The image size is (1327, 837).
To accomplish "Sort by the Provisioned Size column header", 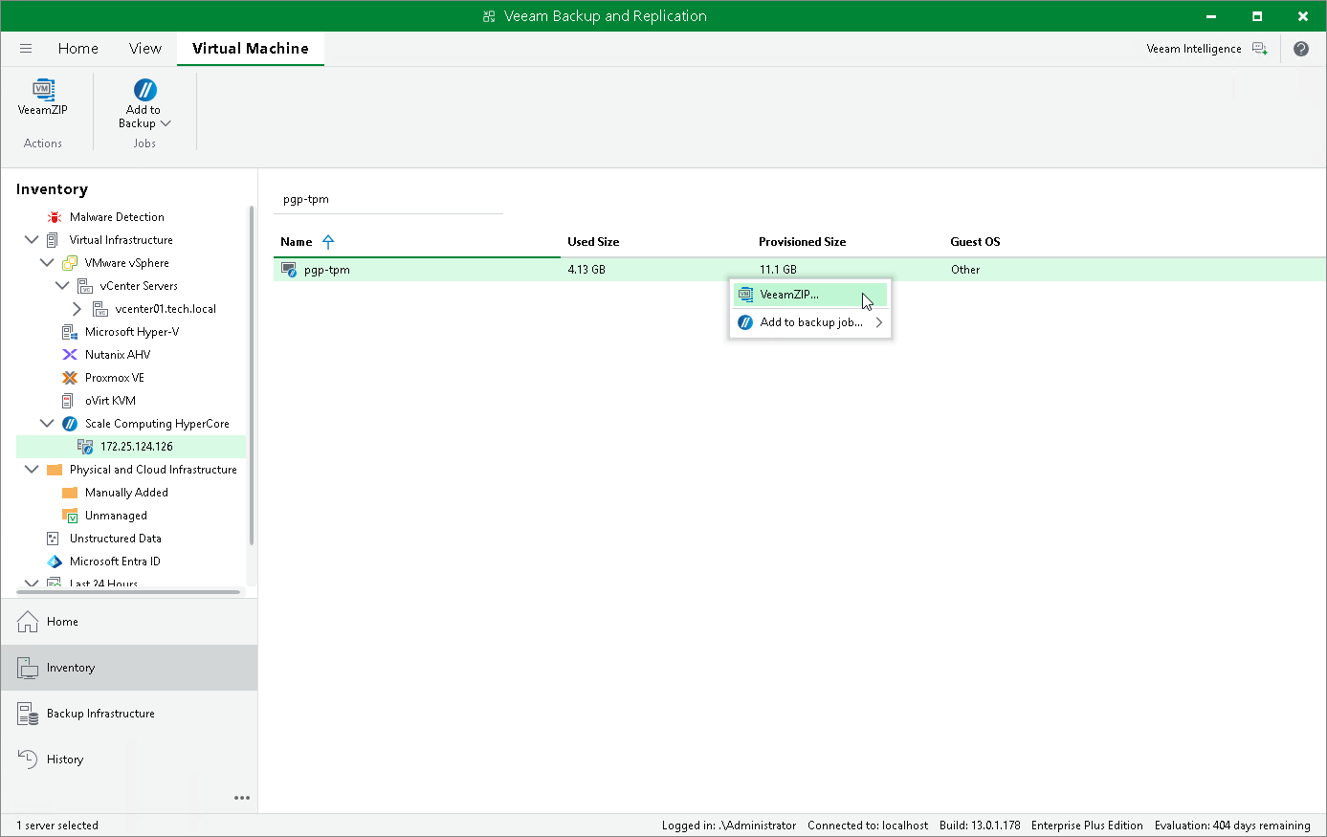I will point(803,242).
